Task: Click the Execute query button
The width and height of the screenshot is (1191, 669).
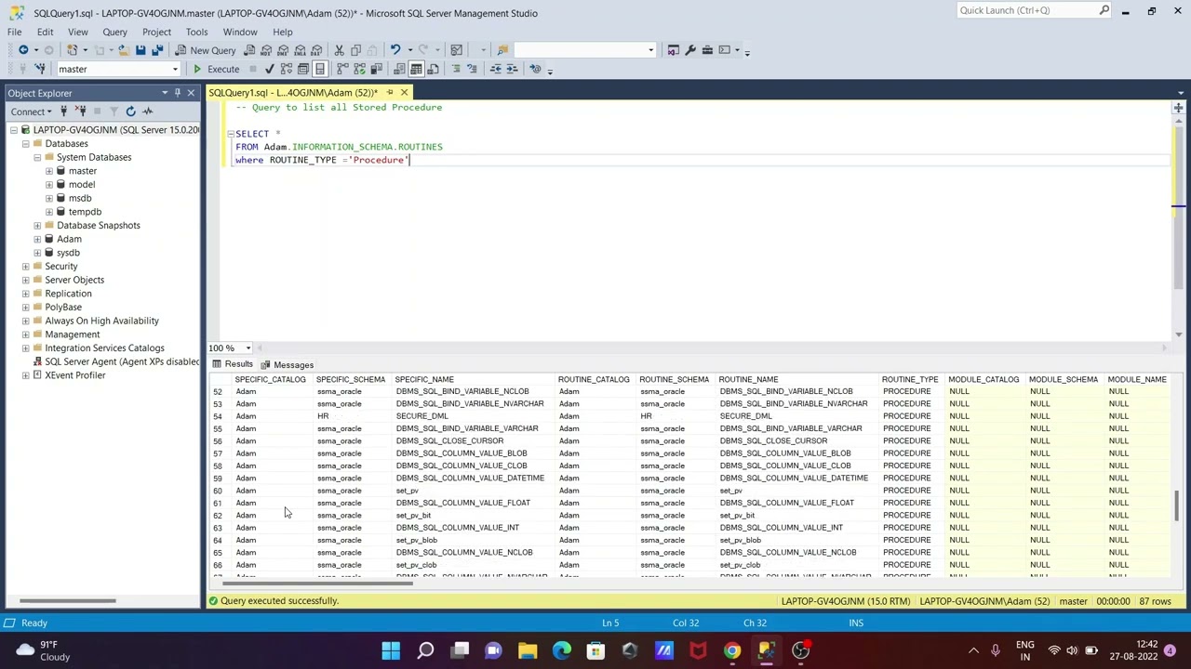Action: pyautogui.click(x=216, y=69)
